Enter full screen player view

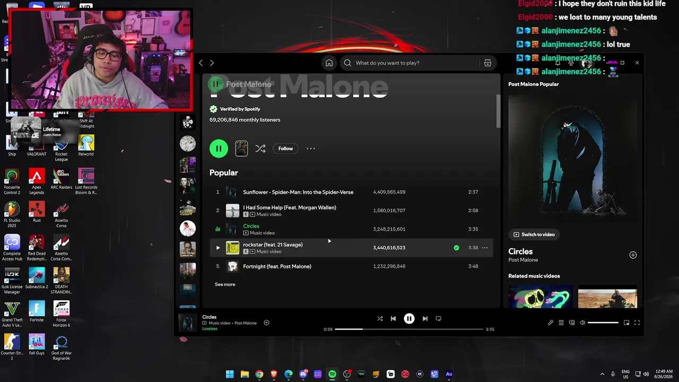637,323
